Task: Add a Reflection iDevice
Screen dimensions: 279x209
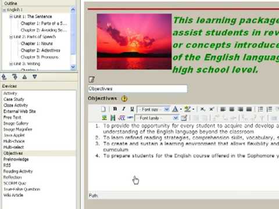Action: tap(13, 177)
